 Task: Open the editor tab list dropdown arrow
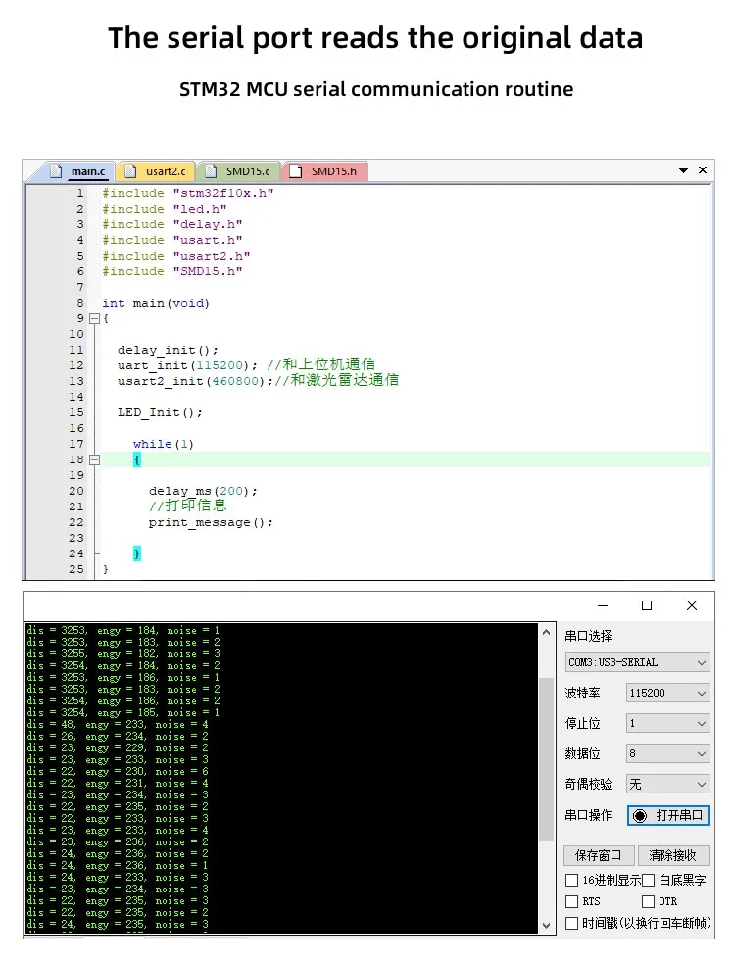coord(683,171)
